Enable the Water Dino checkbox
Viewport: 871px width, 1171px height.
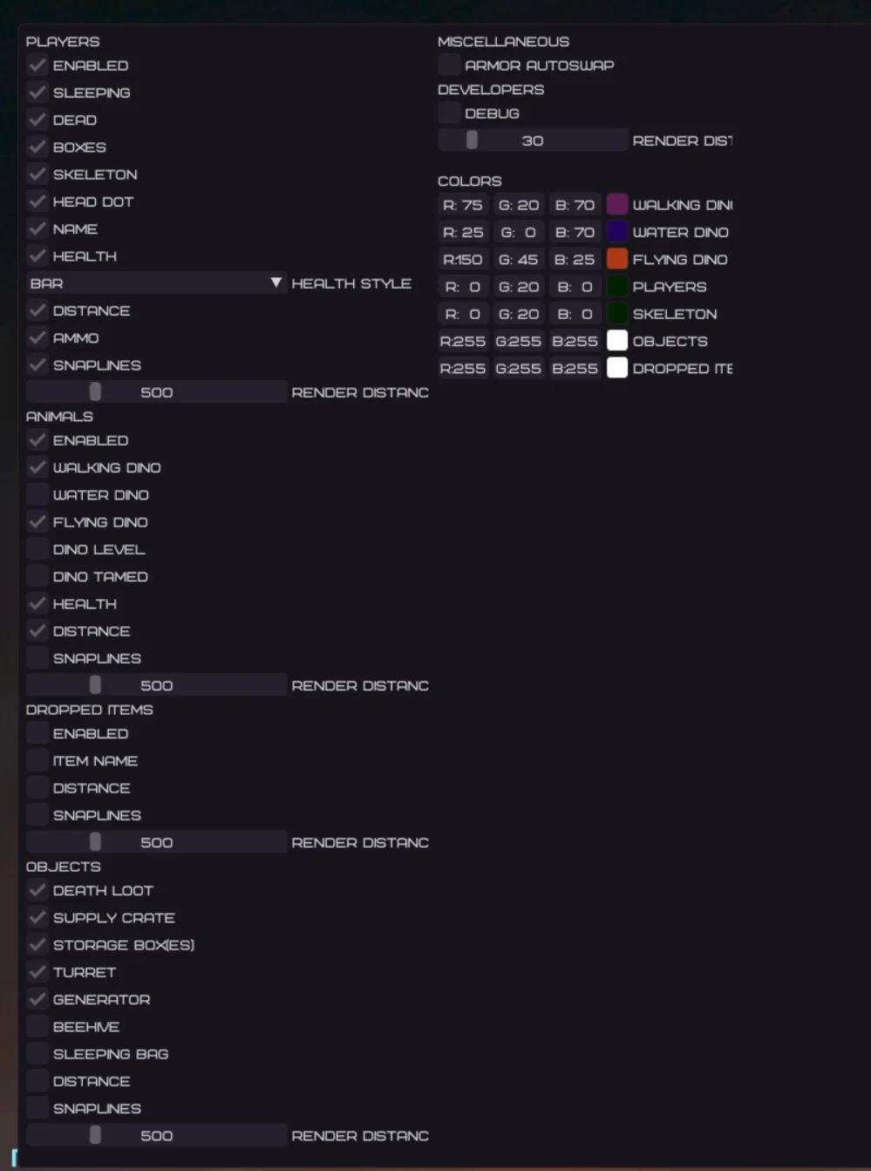37,495
